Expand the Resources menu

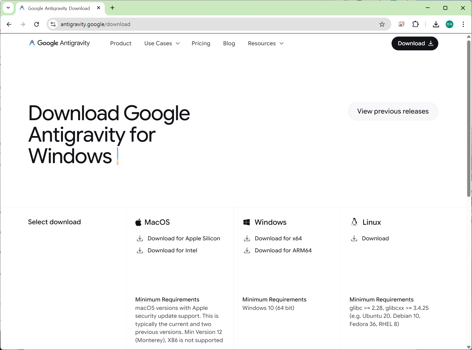click(x=266, y=43)
